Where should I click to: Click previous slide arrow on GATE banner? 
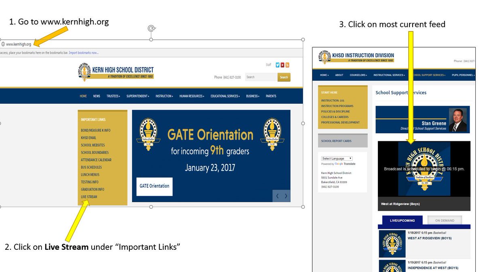click(277, 196)
